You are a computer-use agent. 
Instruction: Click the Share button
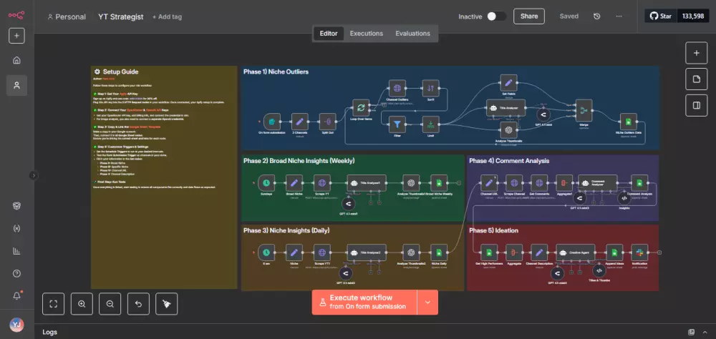pyautogui.click(x=529, y=16)
